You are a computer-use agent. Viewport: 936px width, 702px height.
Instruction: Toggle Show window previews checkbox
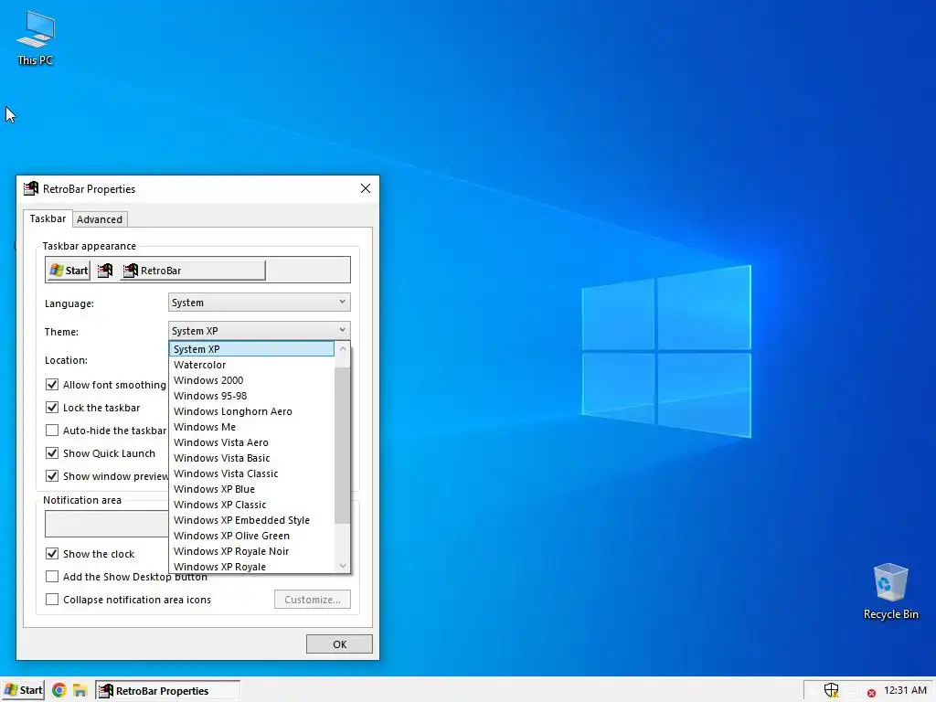(52, 475)
